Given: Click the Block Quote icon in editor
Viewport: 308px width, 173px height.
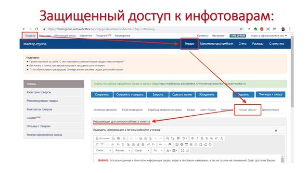Looking at the screenshot, I should (118, 145).
